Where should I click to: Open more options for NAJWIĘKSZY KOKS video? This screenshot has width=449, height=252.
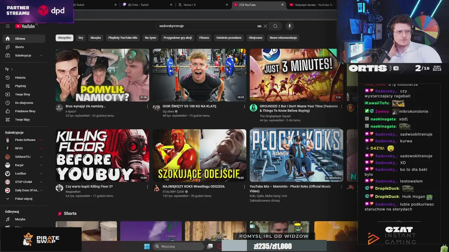pyautogui.click(x=244, y=187)
